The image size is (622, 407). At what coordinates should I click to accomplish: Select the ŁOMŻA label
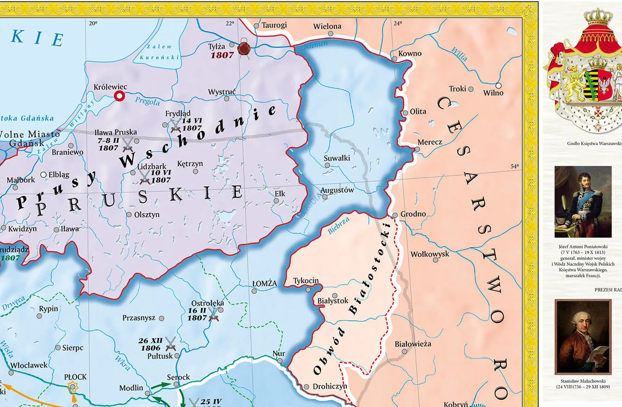tap(264, 283)
